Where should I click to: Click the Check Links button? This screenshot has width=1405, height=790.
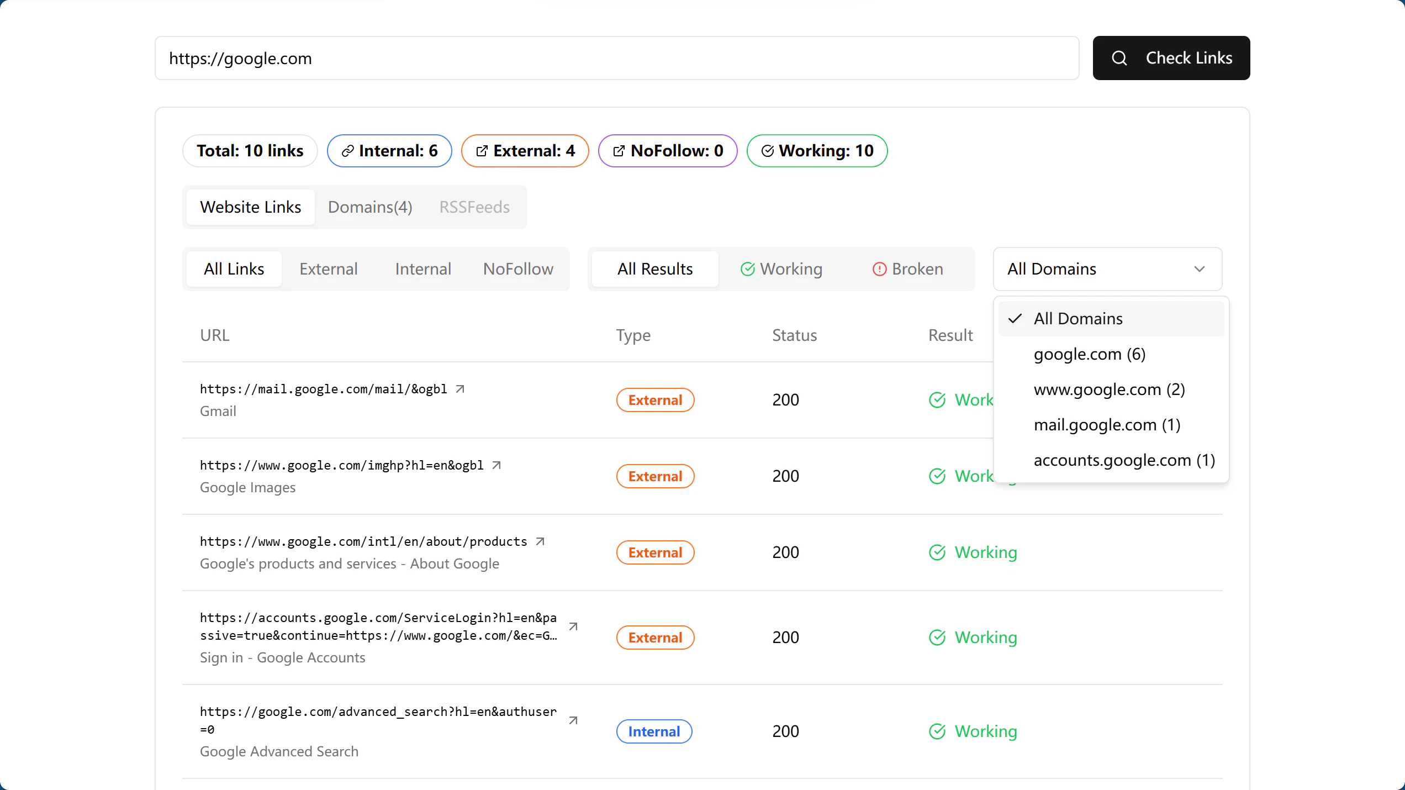tap(1171, 58)
